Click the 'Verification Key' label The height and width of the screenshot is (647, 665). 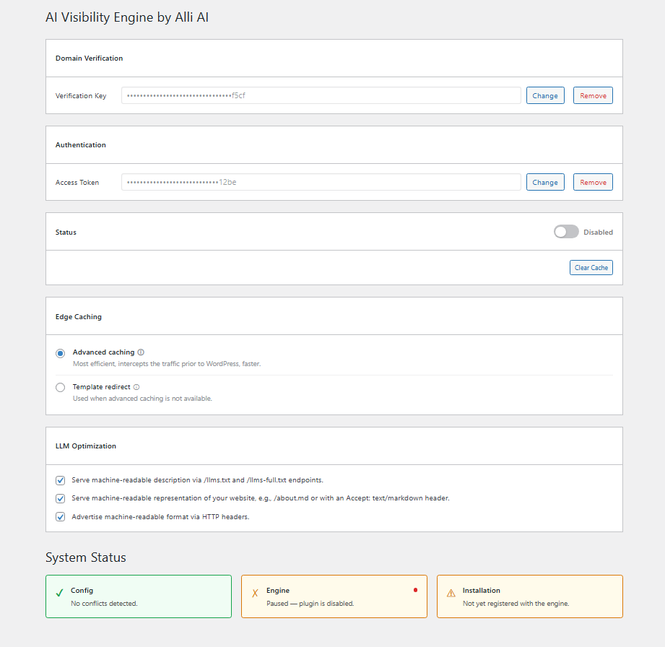pos(81,96)
